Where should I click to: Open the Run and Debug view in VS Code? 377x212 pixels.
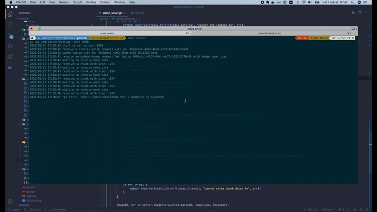point(10,46)
